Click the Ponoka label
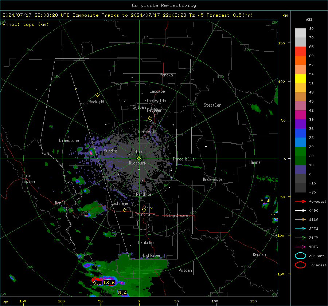 [x=166, y=75]
